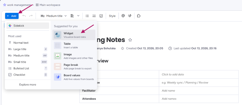The height and width of the screenshot is (105, 242).
Task: Click the Main workspace grid icon
Action: pos(37,5)
